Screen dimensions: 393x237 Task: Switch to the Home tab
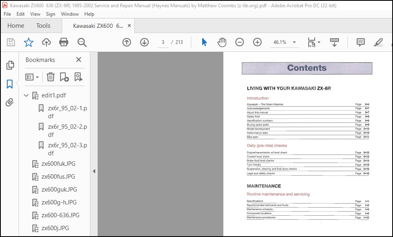(16, 25)
